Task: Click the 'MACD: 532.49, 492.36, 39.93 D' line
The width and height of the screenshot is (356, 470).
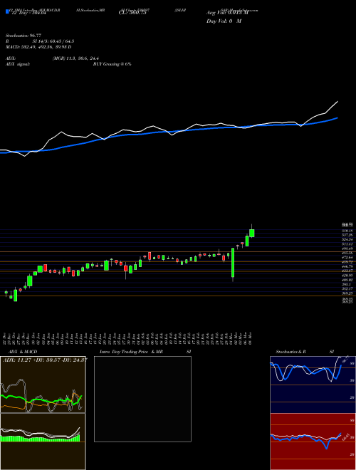Action: point(38,47)
